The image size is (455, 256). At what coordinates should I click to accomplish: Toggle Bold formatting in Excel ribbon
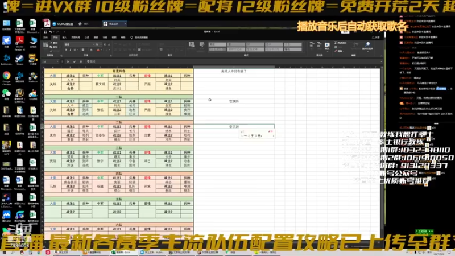pyautogui.click(x=66, y=50)
